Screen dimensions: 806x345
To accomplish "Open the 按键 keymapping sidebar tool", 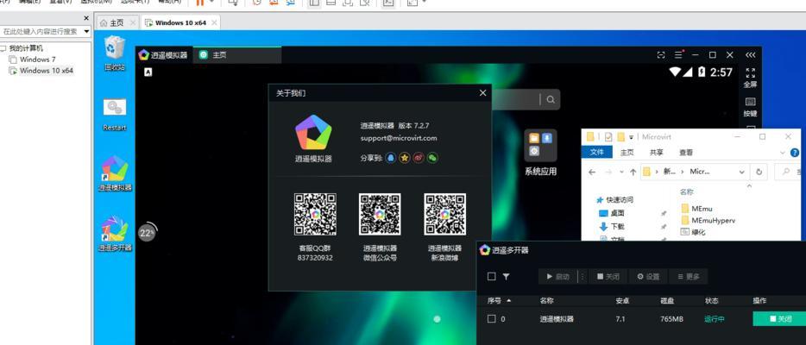I will coord(750,107).
